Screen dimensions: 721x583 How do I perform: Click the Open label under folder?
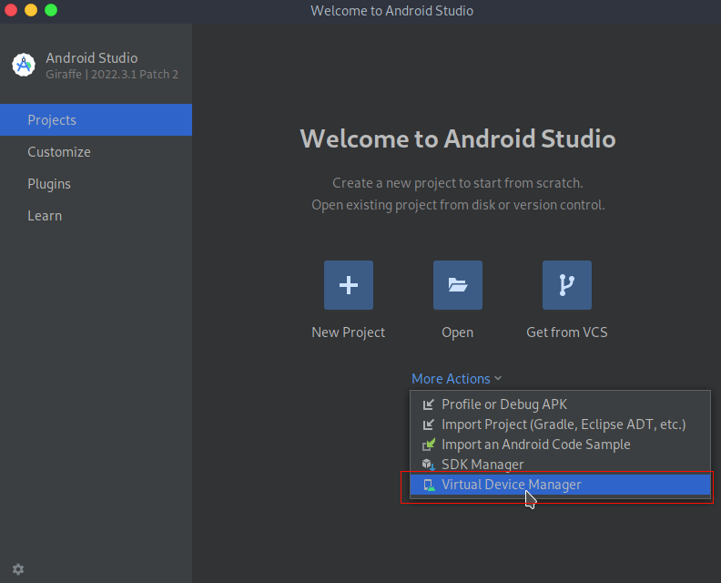click(x=458, y=332)
